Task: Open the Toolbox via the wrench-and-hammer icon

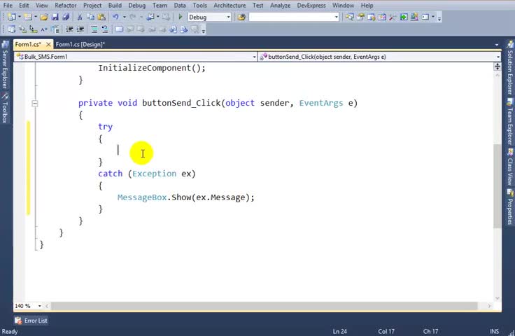Action: coord(393,17)
